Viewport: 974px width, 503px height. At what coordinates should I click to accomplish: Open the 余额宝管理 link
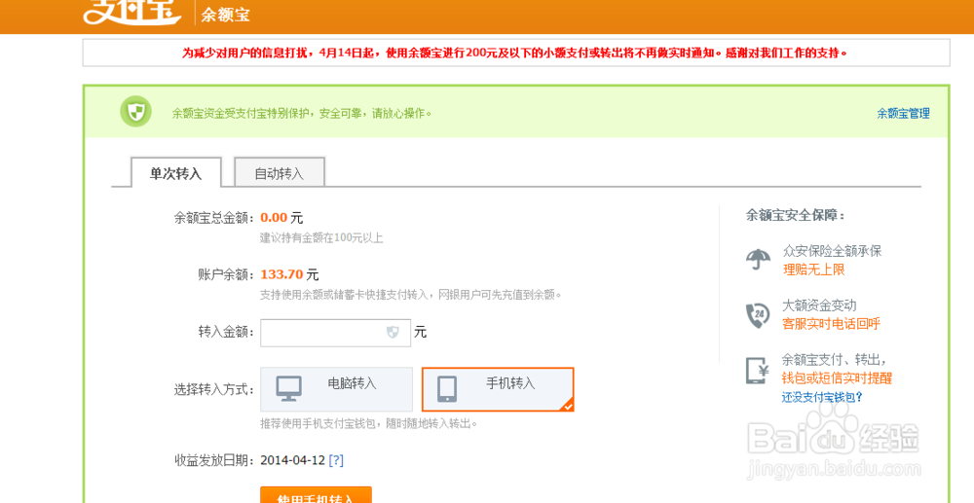(903, 113)
